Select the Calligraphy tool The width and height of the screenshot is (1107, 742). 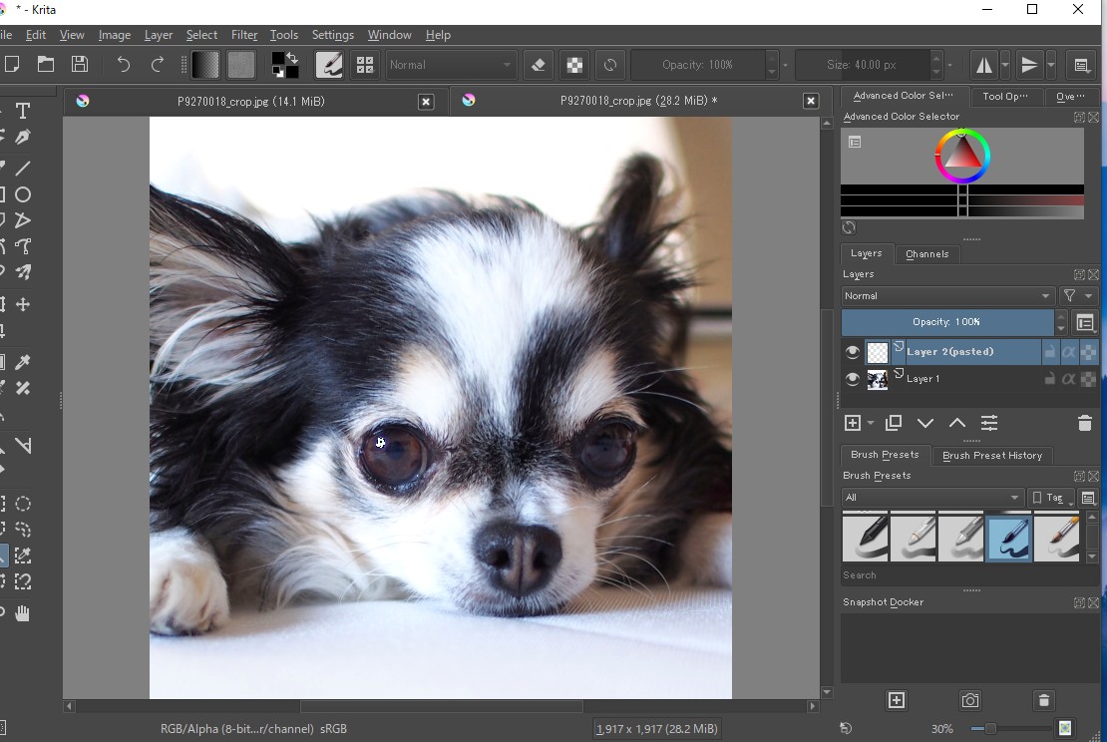(x=23, y=137)
